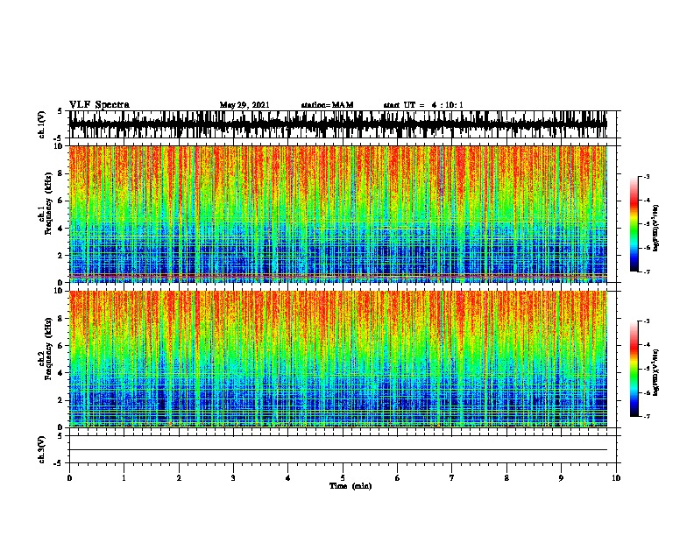Click the "2" kHz tick of ch.1 spectrogram
Viewport: 694px width, 536px height.
point(61,256)
